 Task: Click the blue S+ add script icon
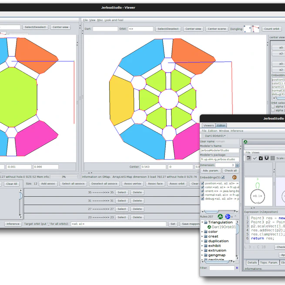[228, 217]
